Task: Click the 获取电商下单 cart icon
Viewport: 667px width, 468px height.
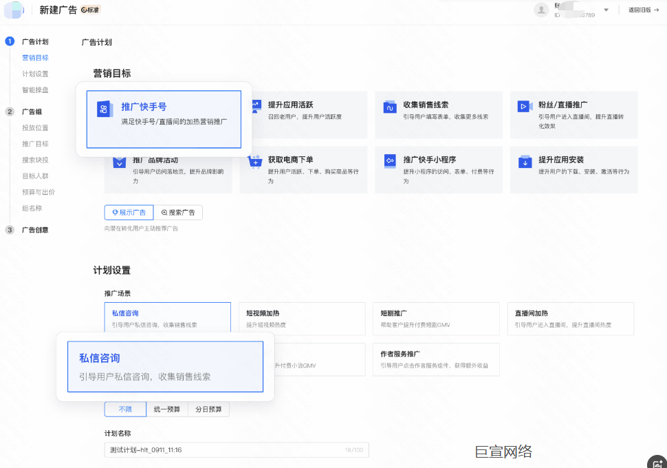Action: pyautogui.click(x=255, y=162)
